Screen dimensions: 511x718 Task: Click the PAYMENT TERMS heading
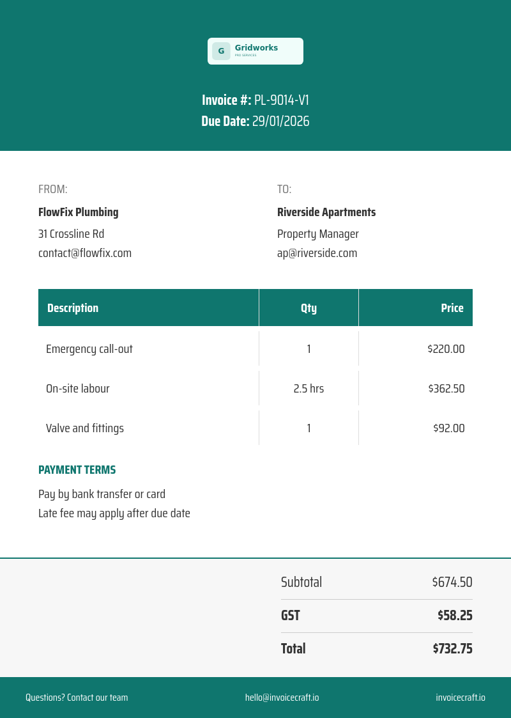[77, 470]
